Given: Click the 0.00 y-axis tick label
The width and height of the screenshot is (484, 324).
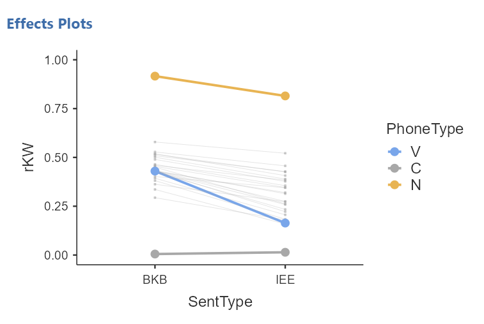Looking at the screenshot, I should tap(56, 255).
